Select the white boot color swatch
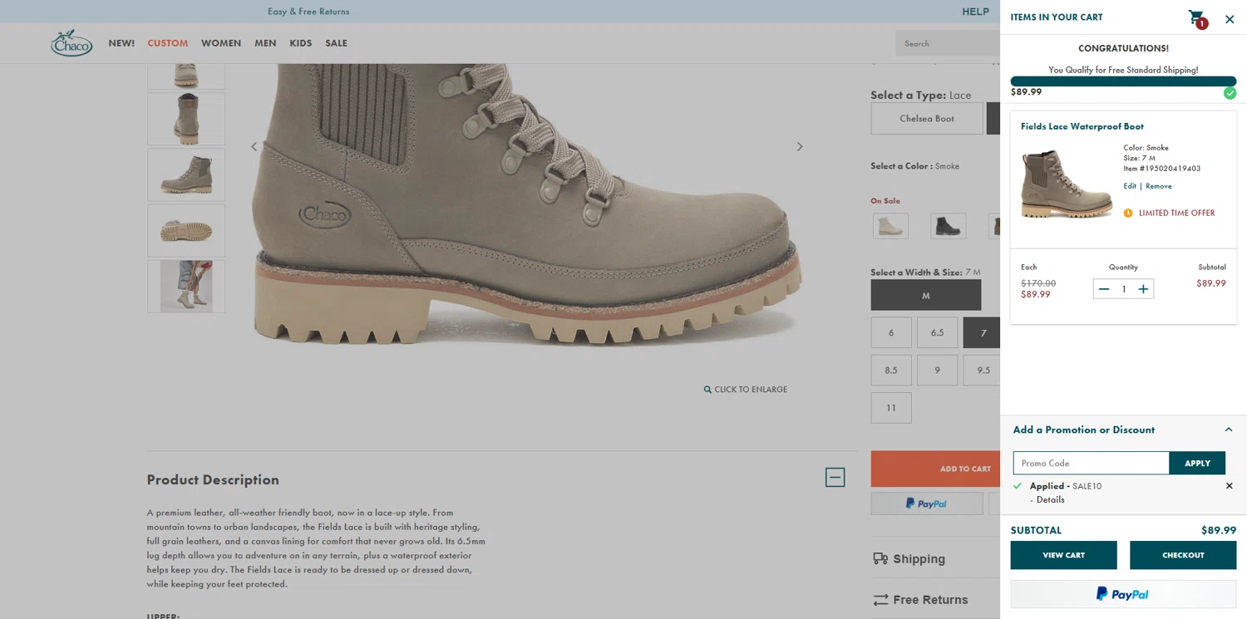The width and height of the screenshot is (1247, 619). pos(890,226)
